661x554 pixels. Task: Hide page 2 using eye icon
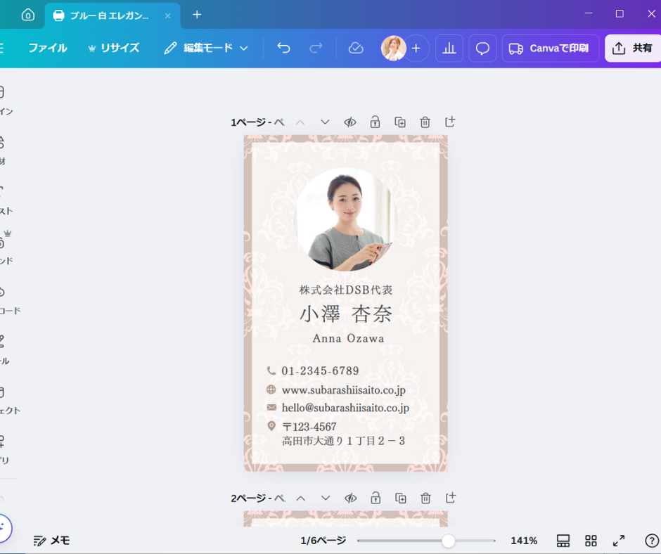(x=350, y=498)
